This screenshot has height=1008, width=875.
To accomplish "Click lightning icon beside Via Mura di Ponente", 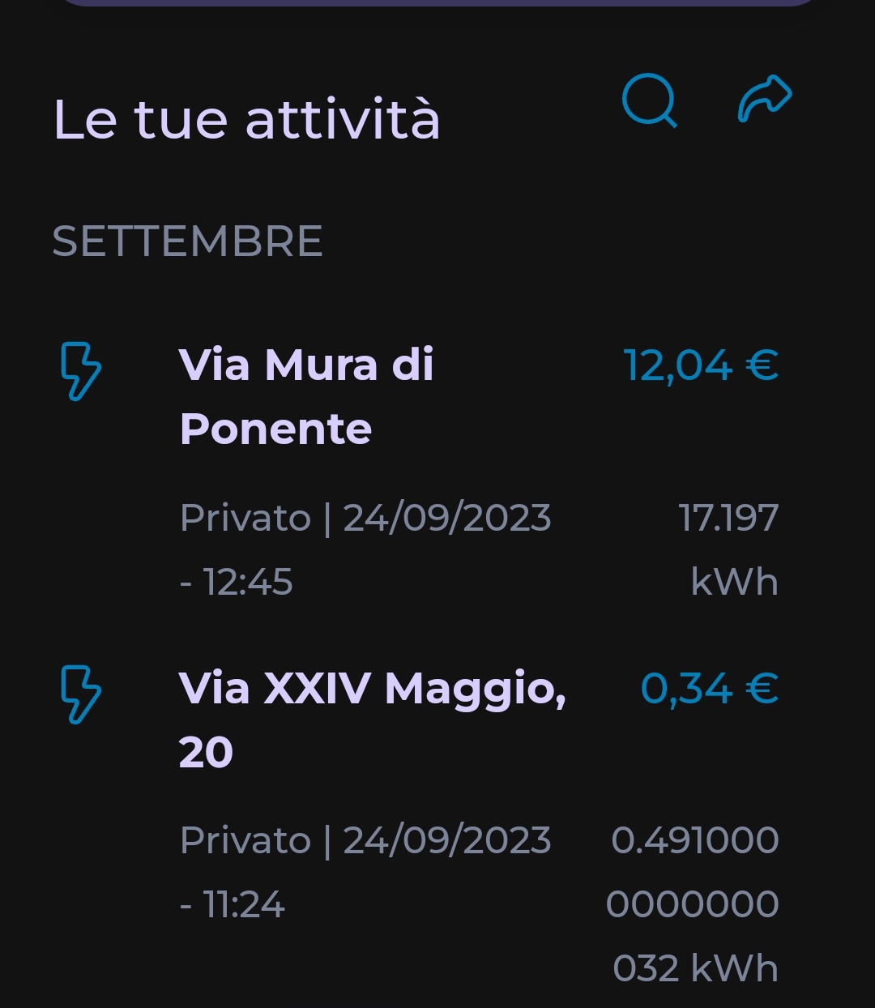I will pyautogui.click(x=81, y=371).
